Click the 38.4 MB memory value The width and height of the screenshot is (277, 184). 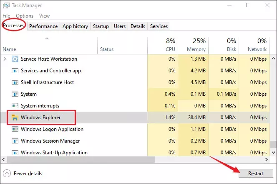(x=197, y=118)
